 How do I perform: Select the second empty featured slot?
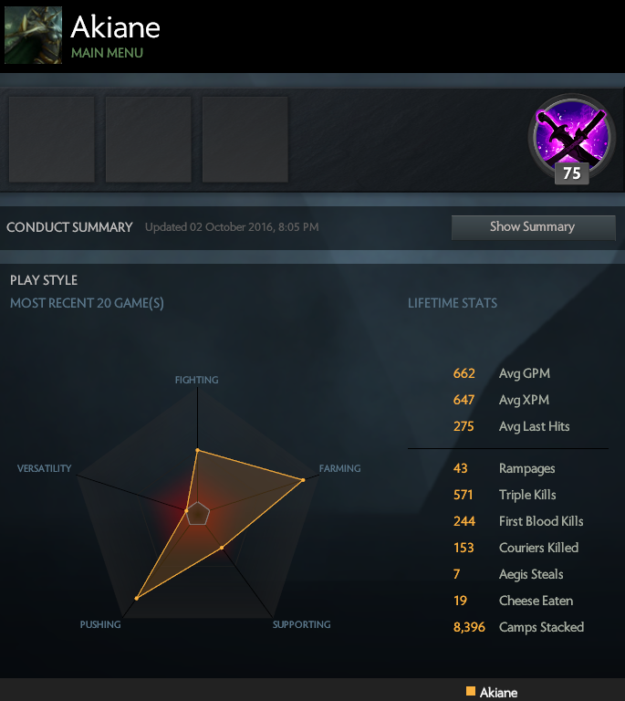point(149,140)
